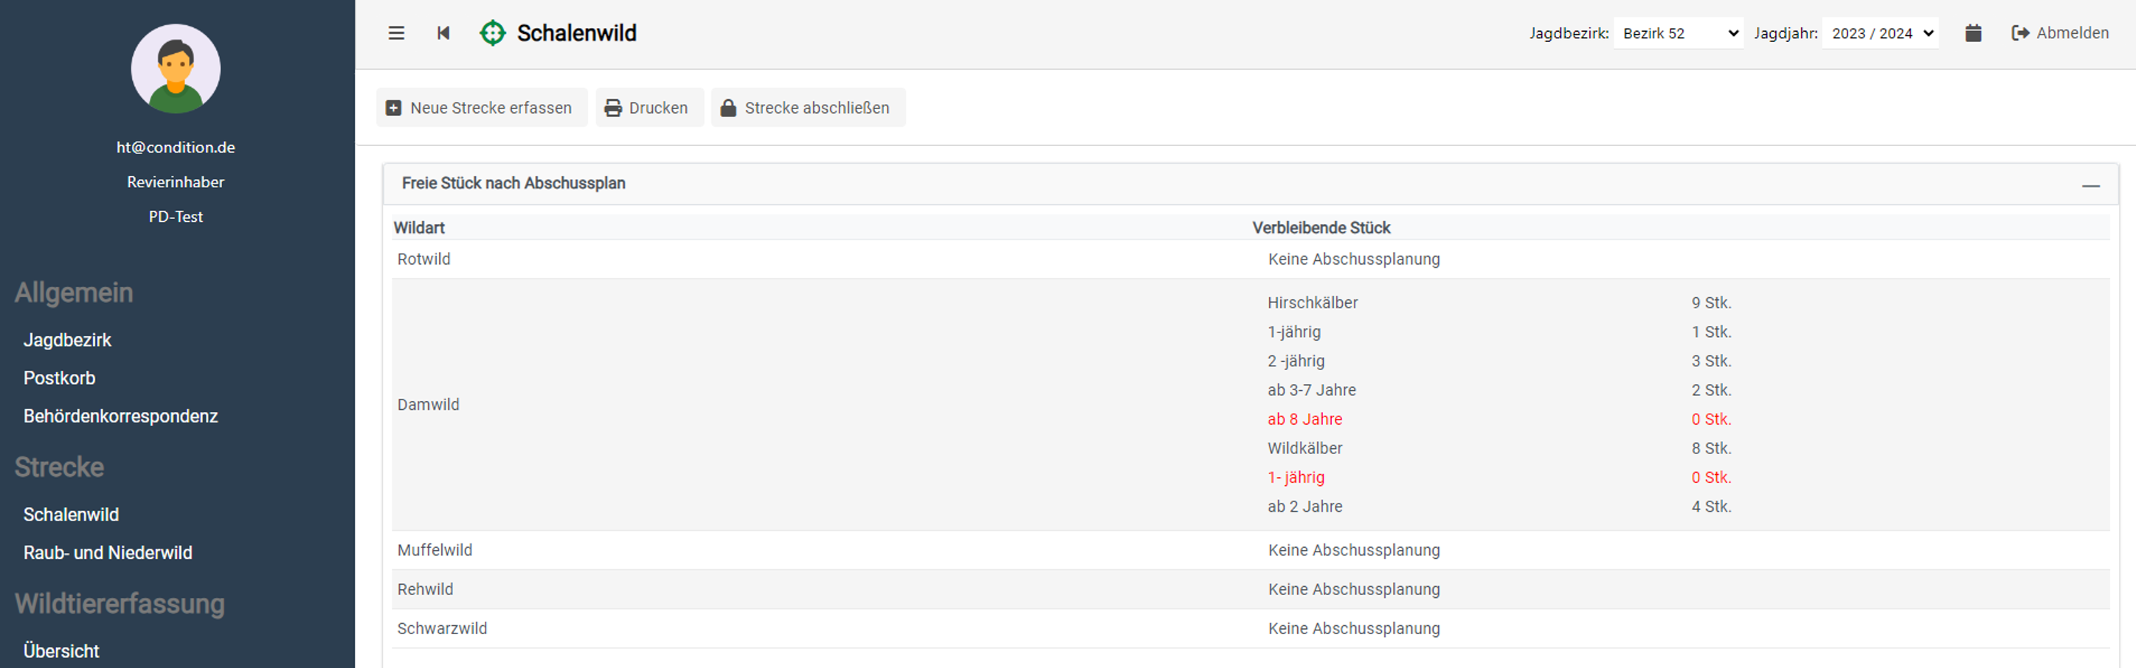Open the Jagdjahr dropdown showing 2023 / 2024
Image resolution: width=2136 pixels, height=668 pixels.
[1880, 33]
